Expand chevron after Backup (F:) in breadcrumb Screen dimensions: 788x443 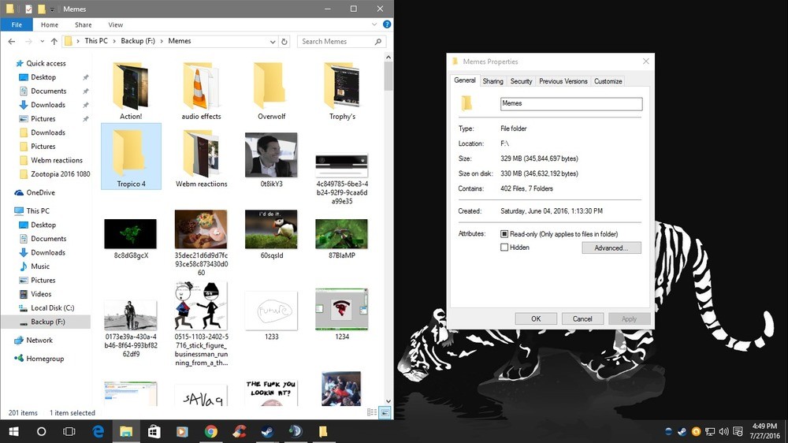pos(162,41)
